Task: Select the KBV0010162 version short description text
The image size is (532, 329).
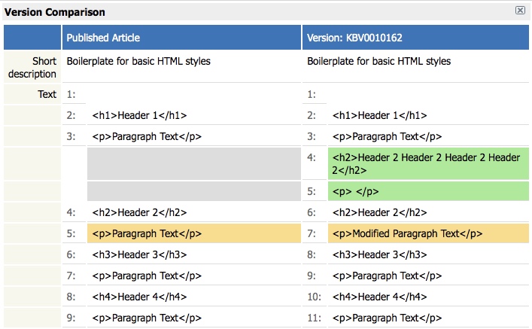Action: point(379,61)
